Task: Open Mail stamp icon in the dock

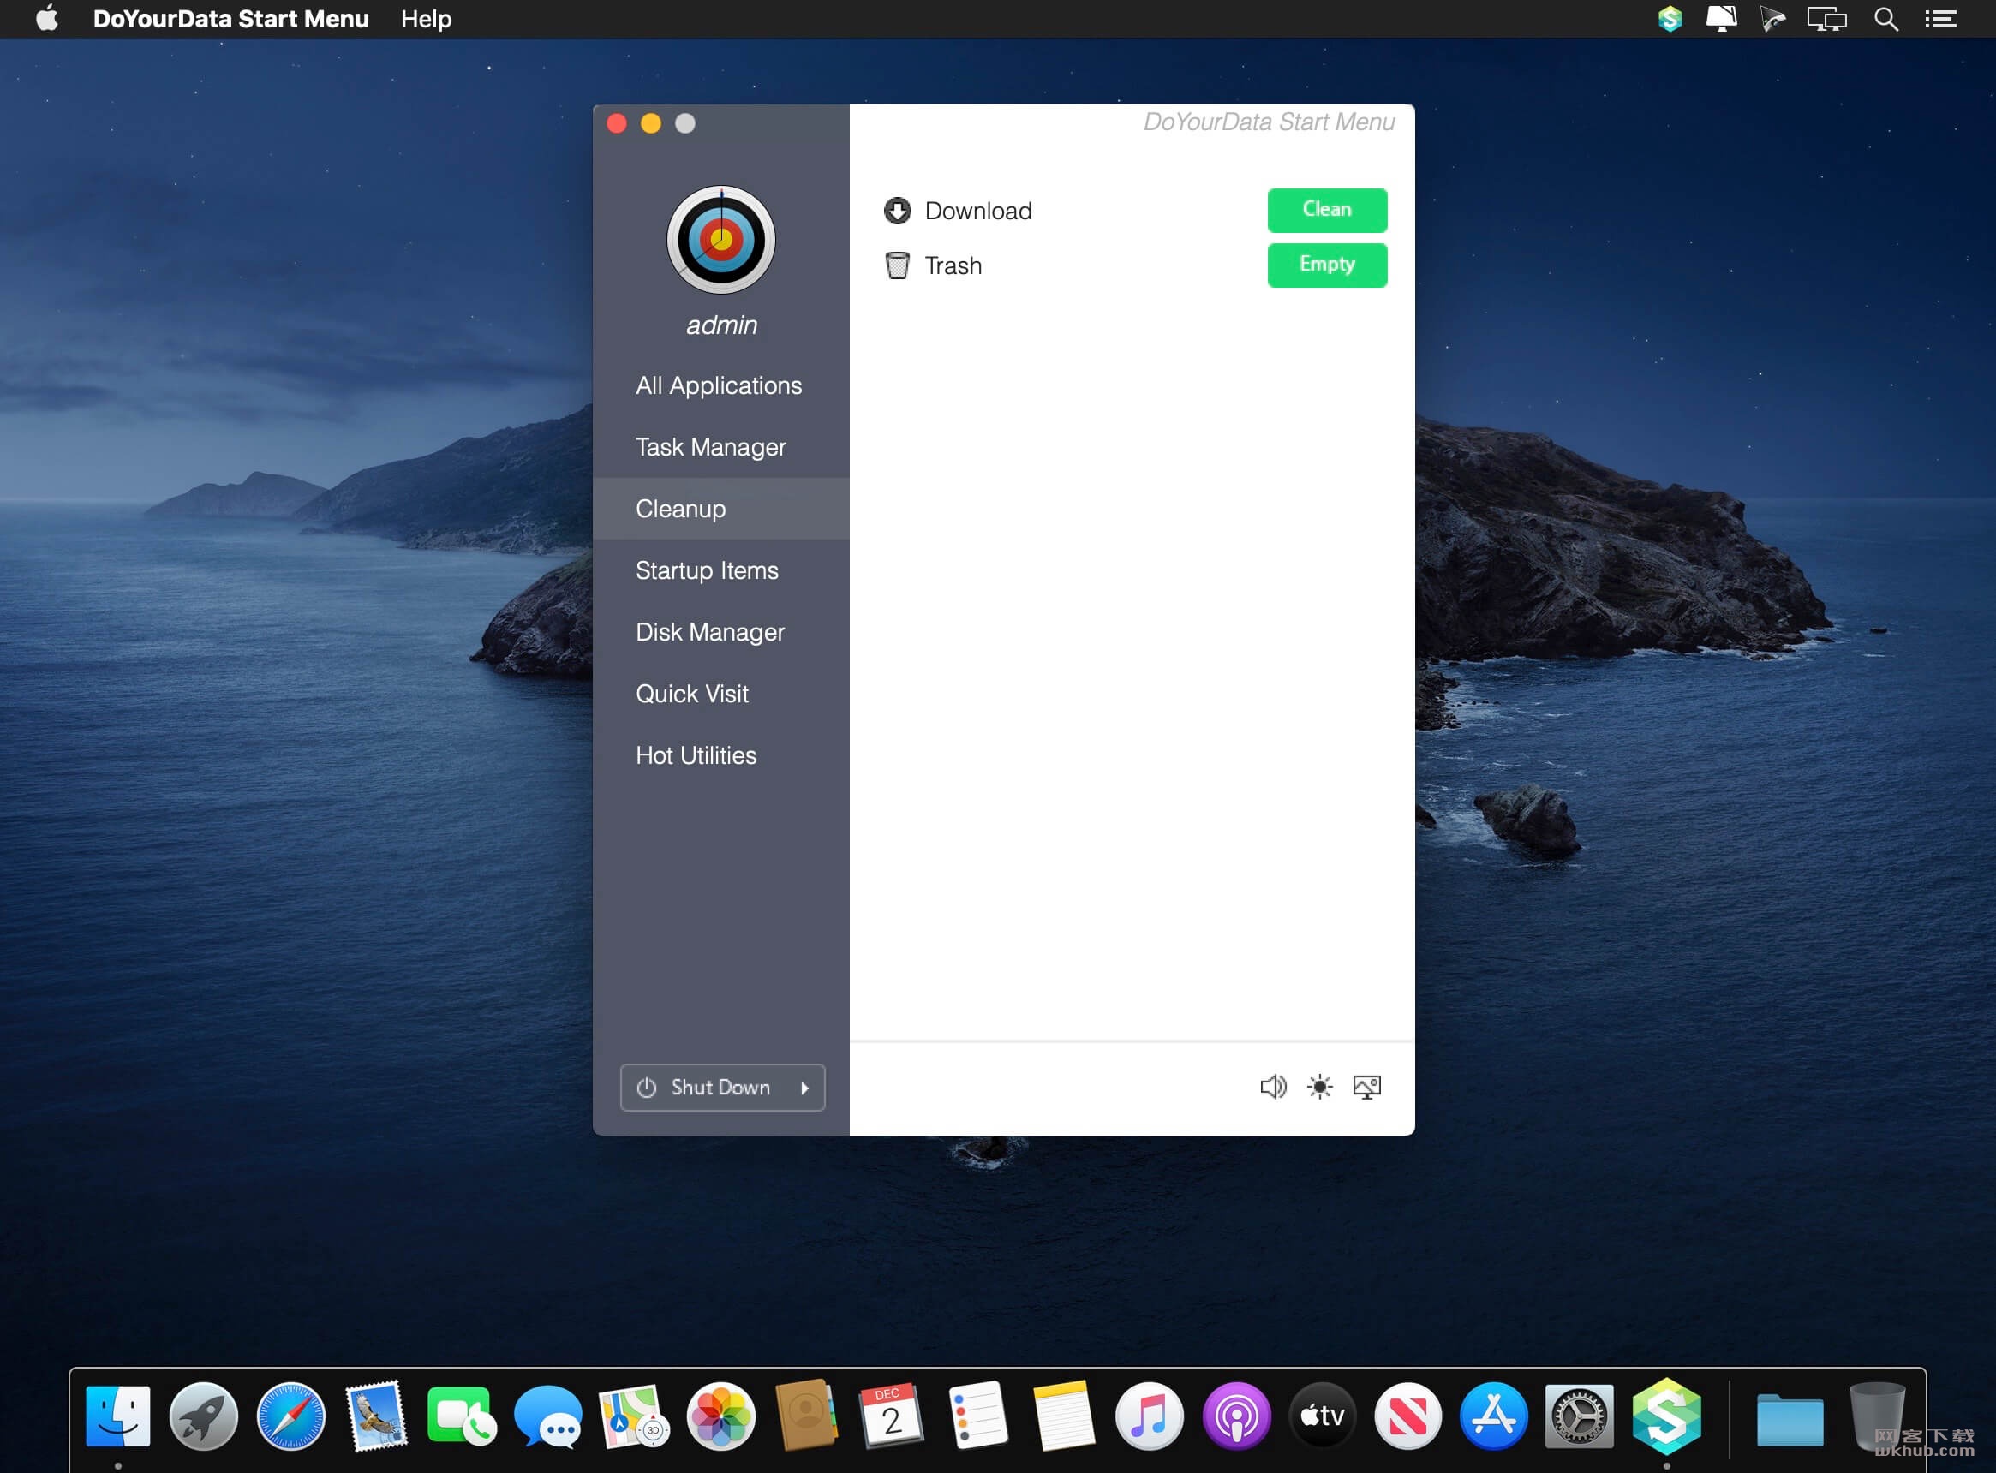Action: [x=376, y=1416]
